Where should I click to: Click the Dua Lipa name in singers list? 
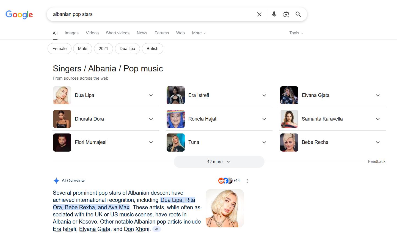(x=85, y=95)
